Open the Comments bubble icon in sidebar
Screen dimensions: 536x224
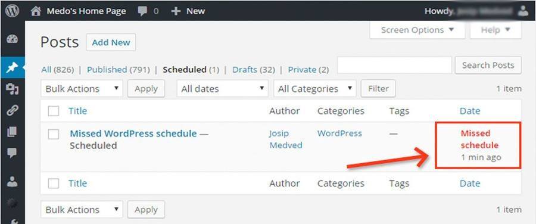(x=13, y=153)
